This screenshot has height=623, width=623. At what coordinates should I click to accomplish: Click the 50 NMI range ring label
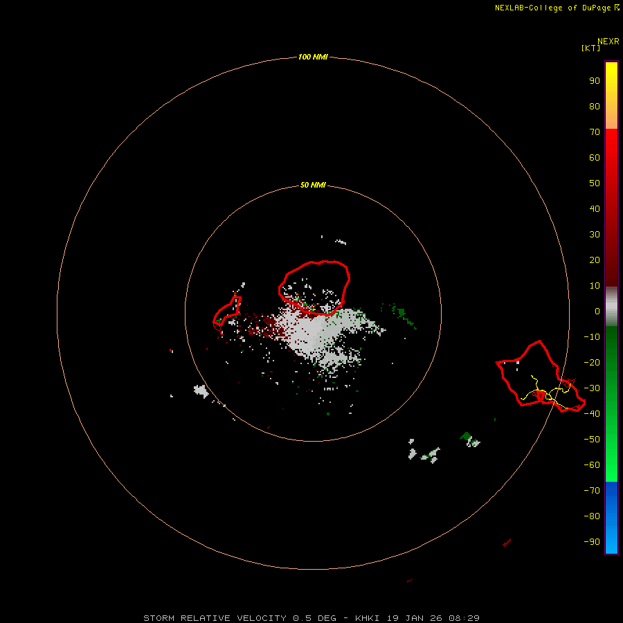click(x=313, y=185)
